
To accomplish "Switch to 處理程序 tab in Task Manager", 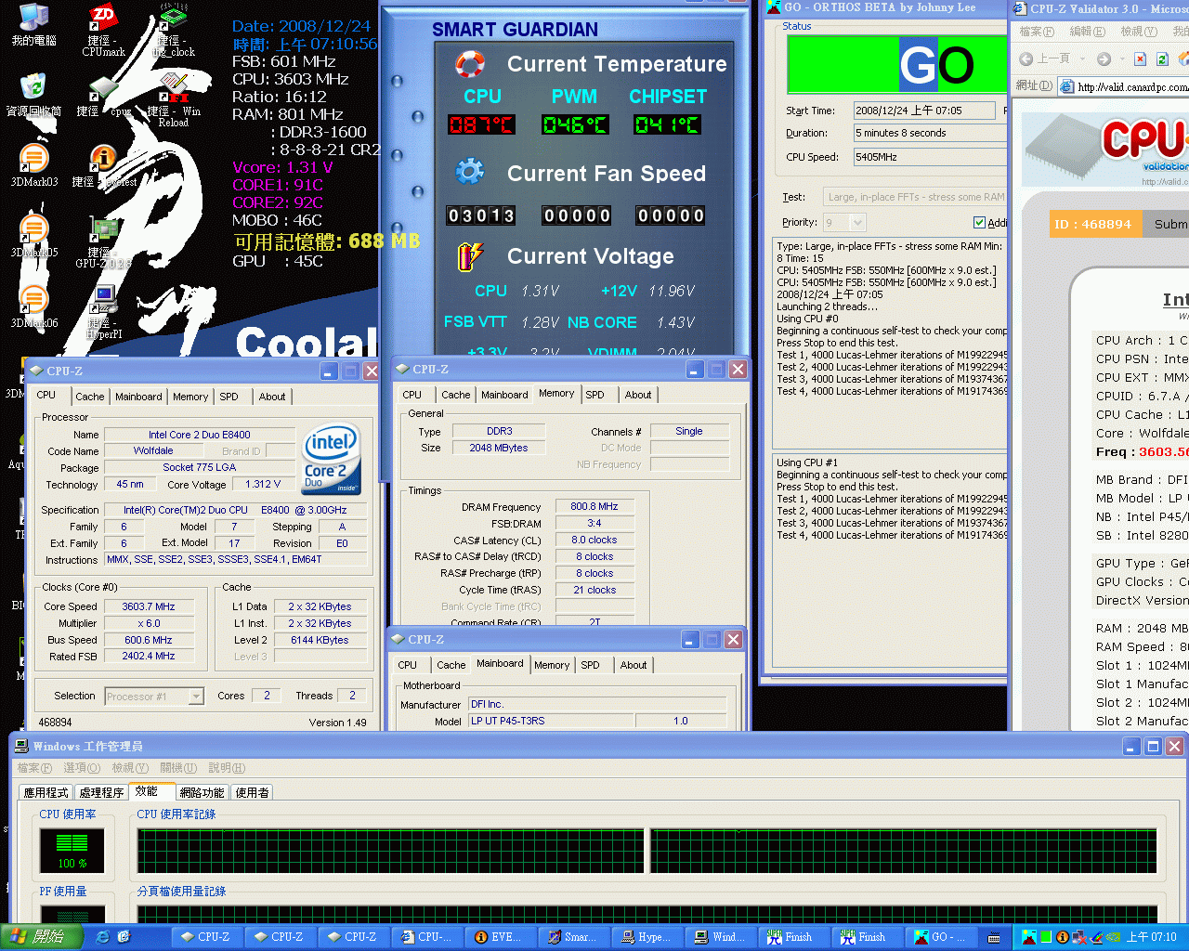I will 101,792.
